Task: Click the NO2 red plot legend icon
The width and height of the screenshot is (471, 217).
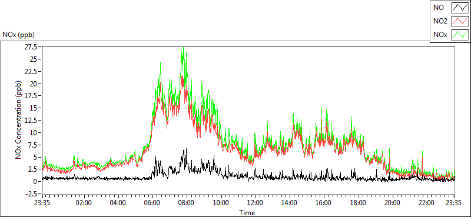Action: click(x=460, y=21)
